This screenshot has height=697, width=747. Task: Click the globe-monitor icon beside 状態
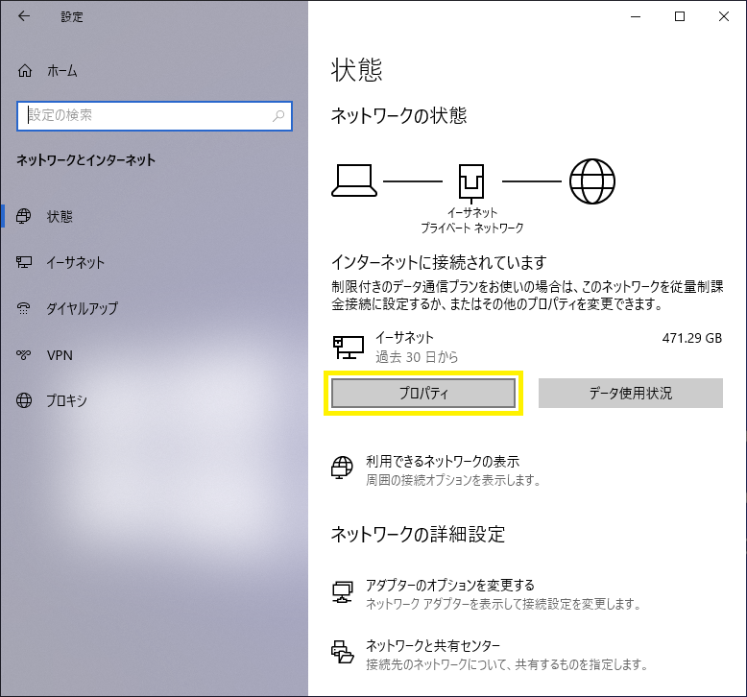coord(24,216)
